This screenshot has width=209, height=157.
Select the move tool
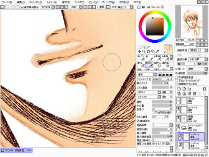[139, 51]
